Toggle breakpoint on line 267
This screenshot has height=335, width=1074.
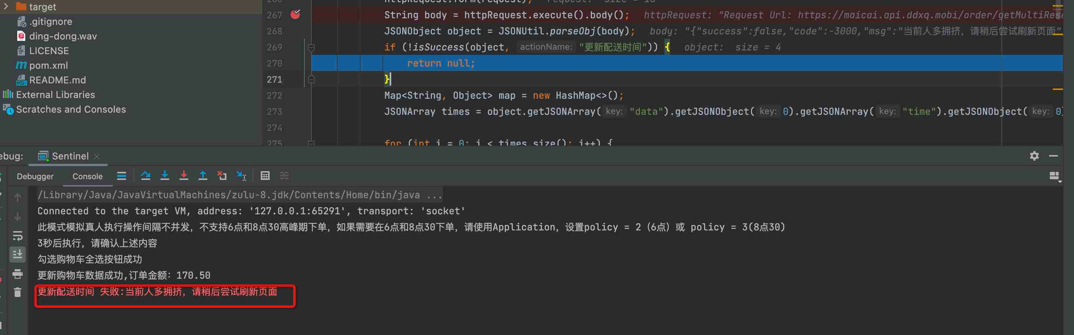pyautogui.click(x=295, y=15)
